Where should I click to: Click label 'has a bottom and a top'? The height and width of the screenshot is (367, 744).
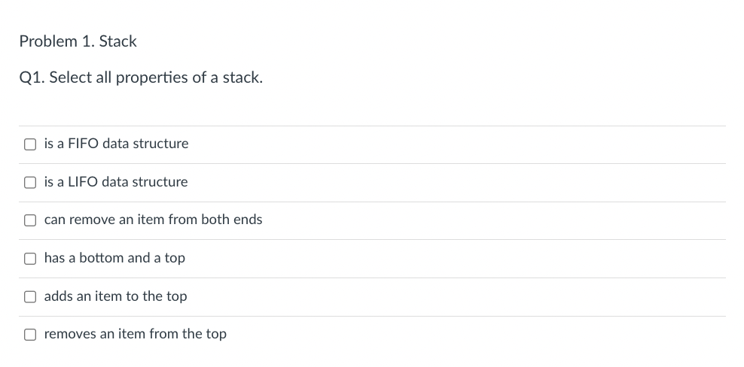(x=114, y=258)
